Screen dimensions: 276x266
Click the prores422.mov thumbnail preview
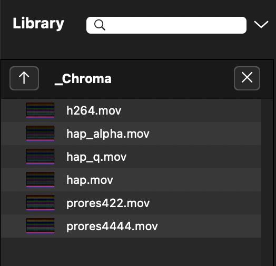tap(41, 203)
